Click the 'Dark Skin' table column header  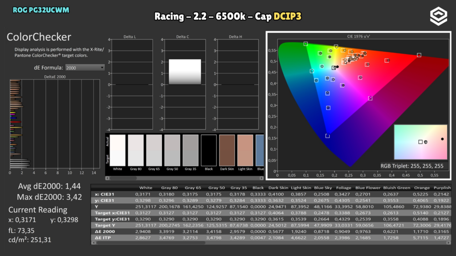[278, 188]
